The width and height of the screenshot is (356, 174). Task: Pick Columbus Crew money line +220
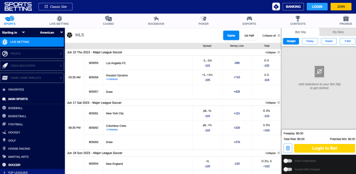237,128
